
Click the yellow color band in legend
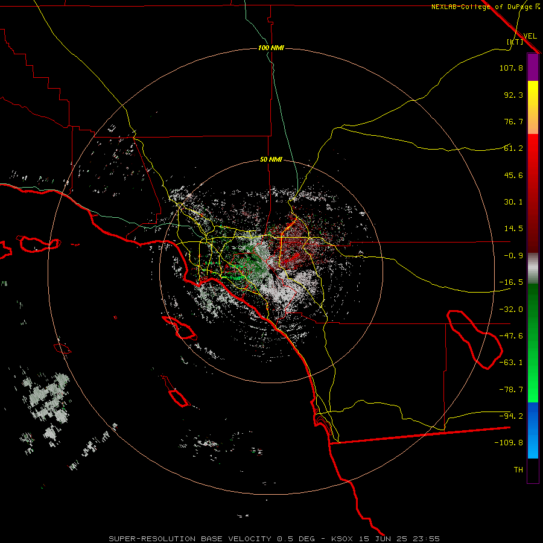pyautogui.click(x=533, y=94)
